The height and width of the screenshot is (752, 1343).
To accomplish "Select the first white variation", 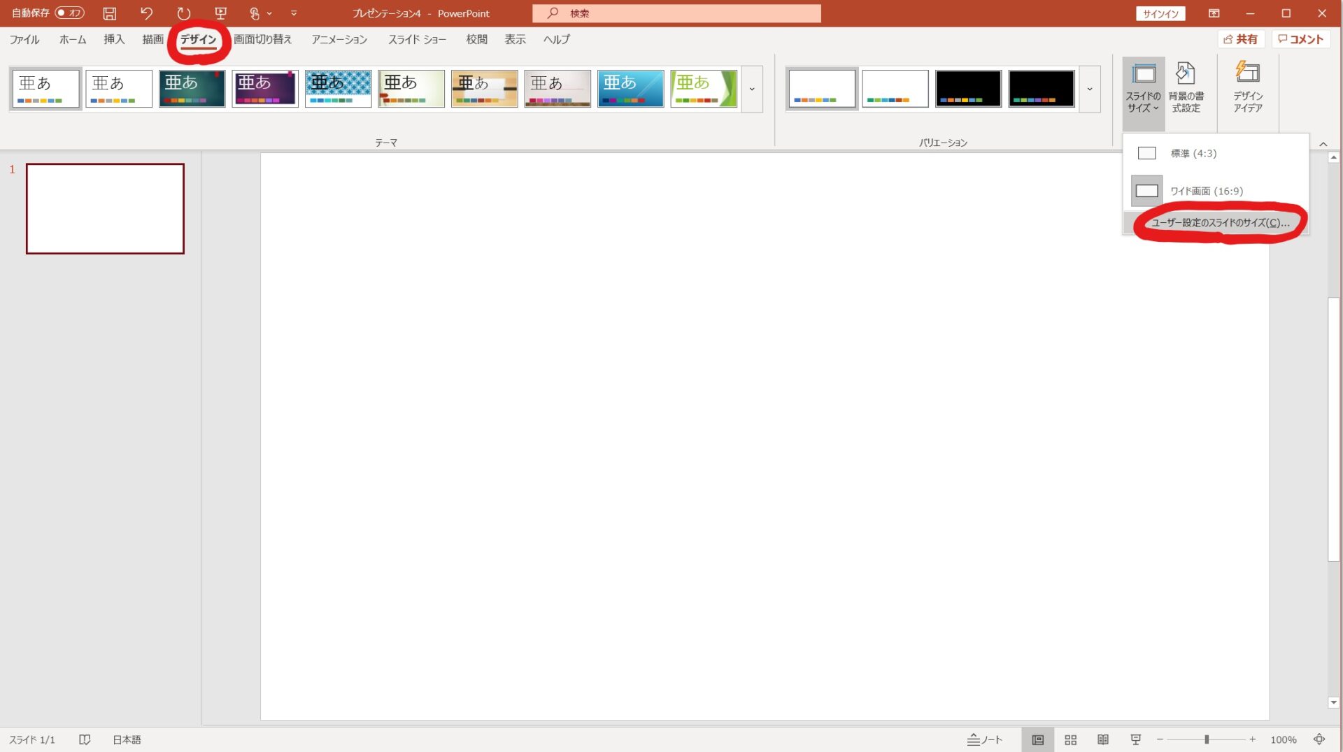I will (x=822, y=89).
